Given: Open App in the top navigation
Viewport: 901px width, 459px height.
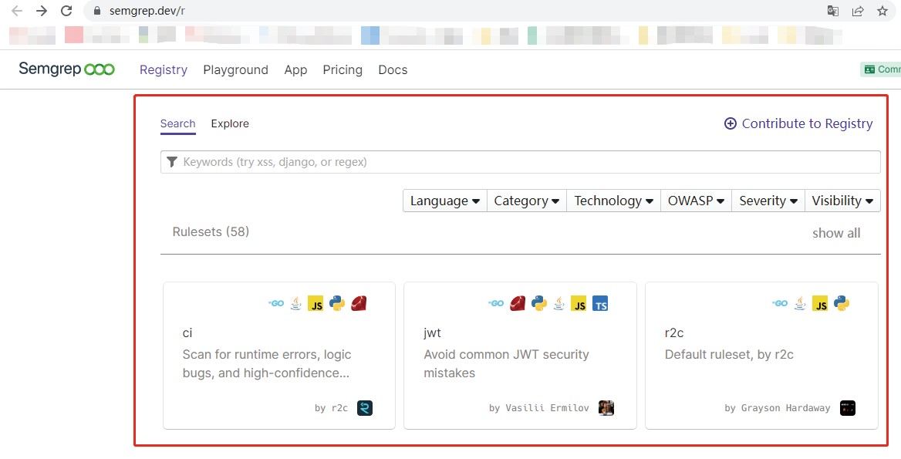Looking at the screenshot, I should [x=295, y=69].
